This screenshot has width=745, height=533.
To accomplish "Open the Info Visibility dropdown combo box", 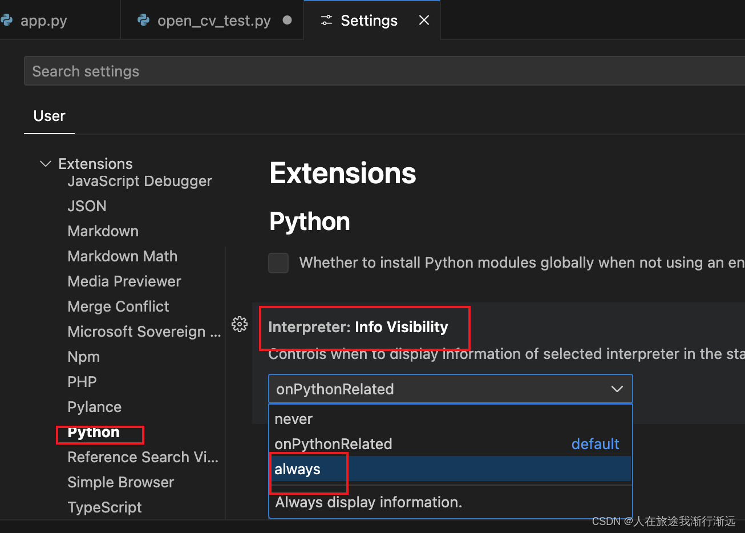I will click(450, 389).
